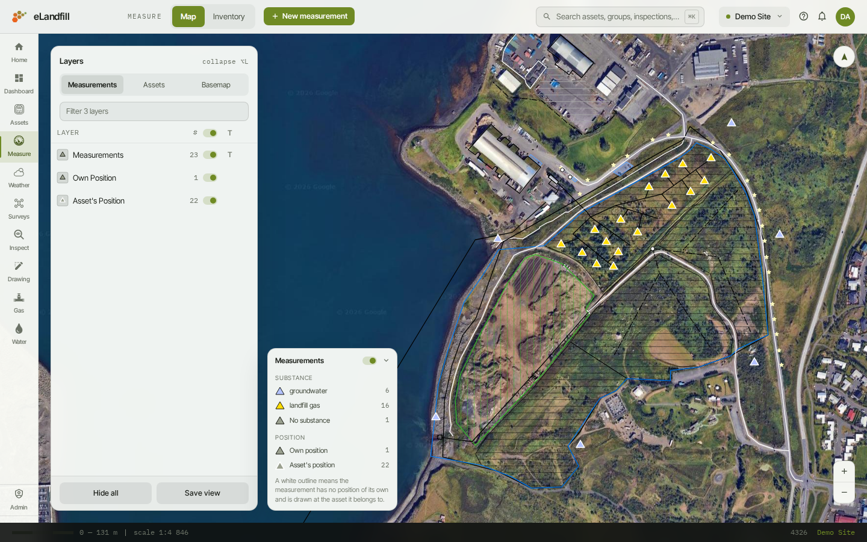Click the landfill gas legend entry

332,406
